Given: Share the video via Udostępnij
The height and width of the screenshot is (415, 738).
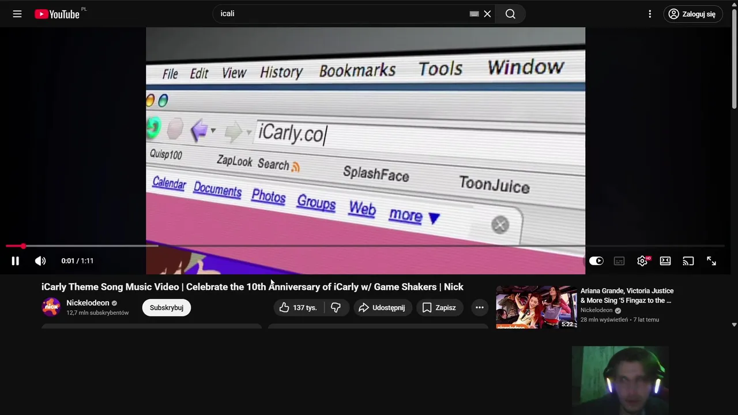Looking at the screenshot, I should [x=383, y=307].
